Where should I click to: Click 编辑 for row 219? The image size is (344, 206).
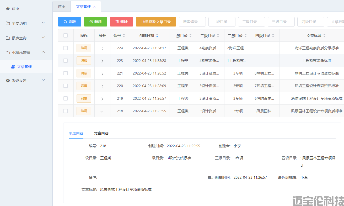84,98
